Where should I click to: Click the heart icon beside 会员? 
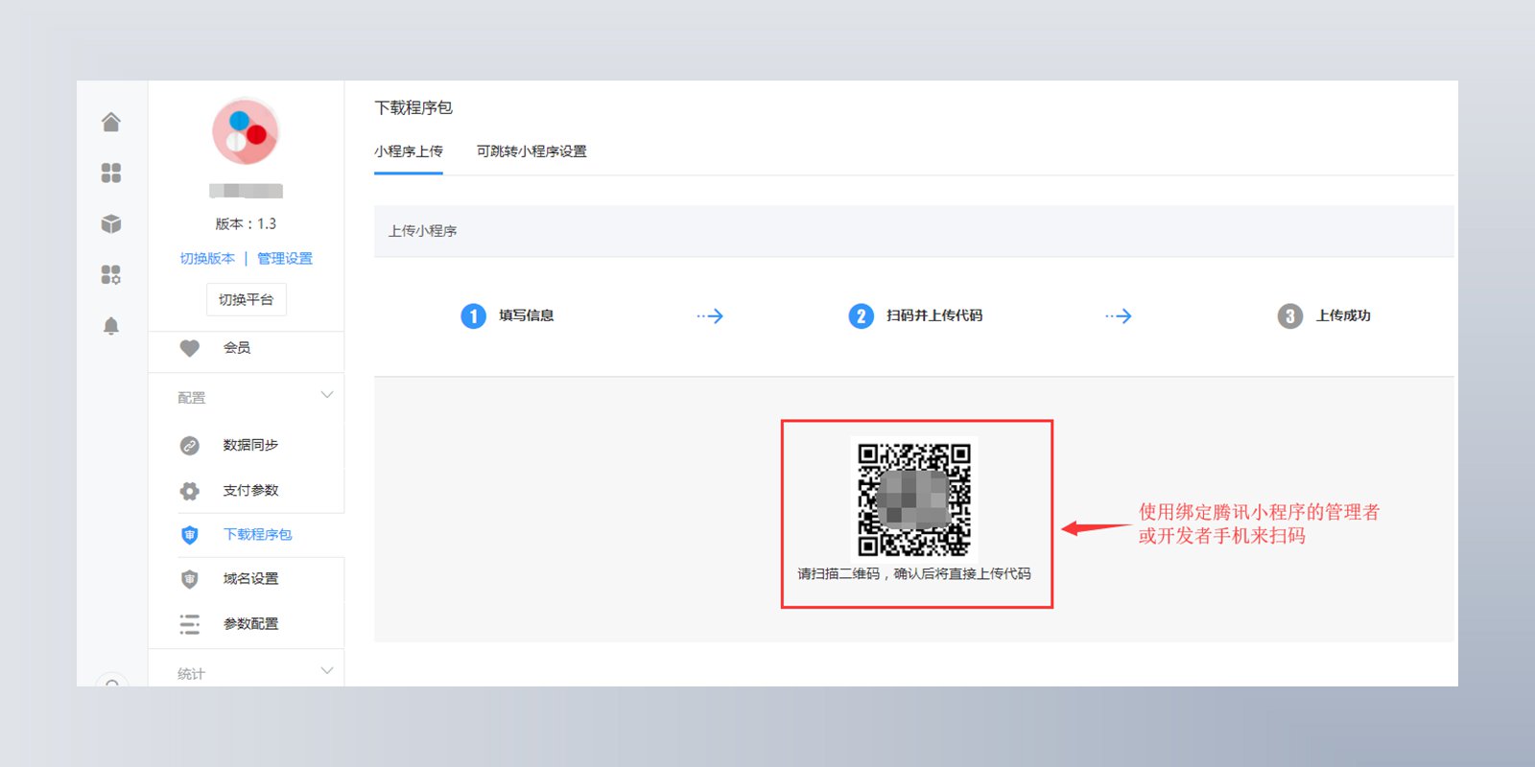pos(190,348)
